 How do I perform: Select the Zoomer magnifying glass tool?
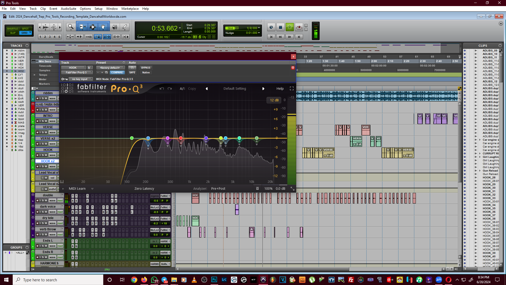(71, 27)
